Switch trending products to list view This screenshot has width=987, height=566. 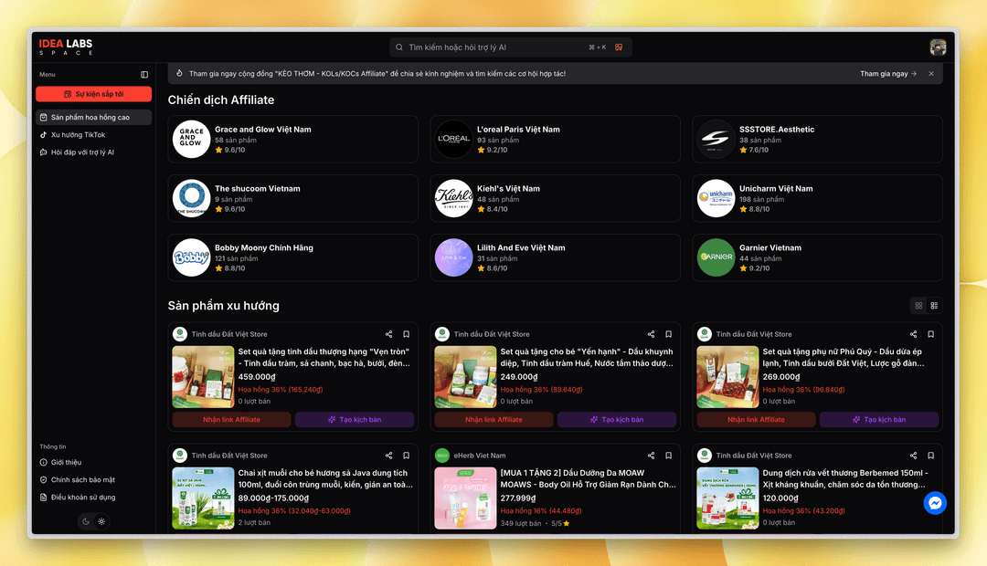click(x=934, y=306)
